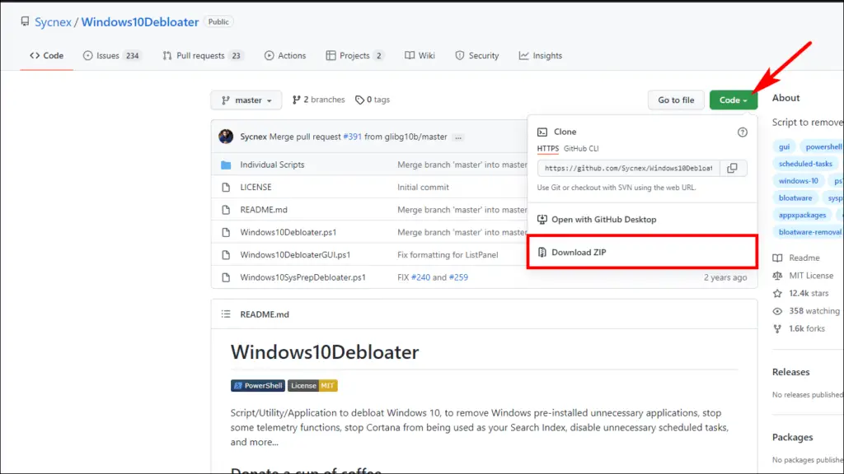844x474 pixels.
Task: Open the Pull requests tab
Action: coord(203,55)
